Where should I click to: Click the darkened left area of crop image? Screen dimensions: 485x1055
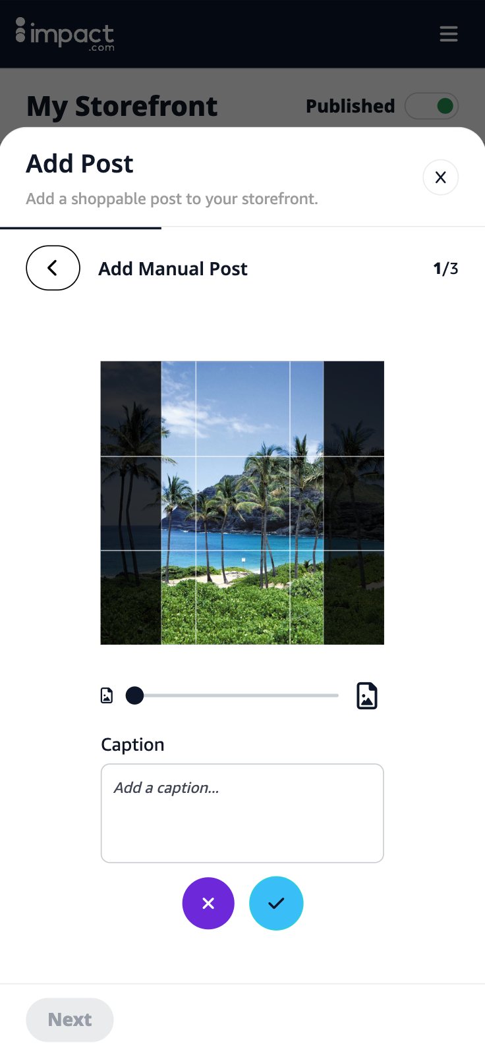130,502
